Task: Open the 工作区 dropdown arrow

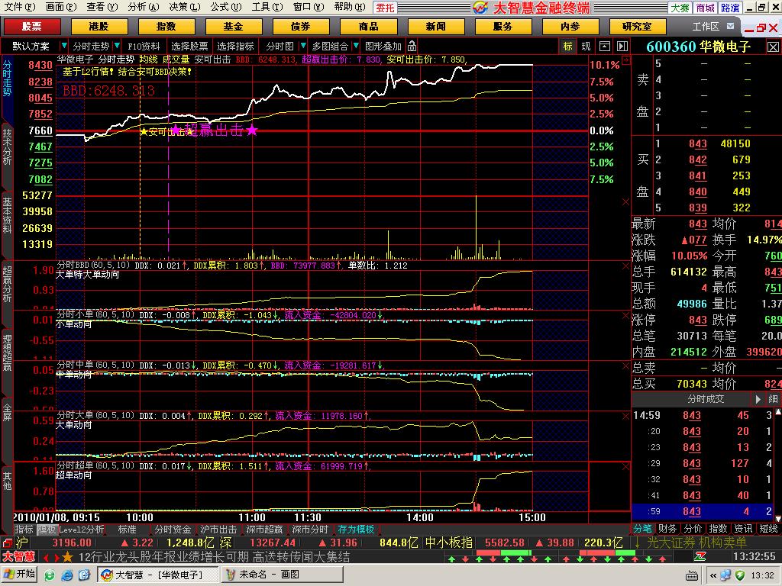Action: point(731,27)
